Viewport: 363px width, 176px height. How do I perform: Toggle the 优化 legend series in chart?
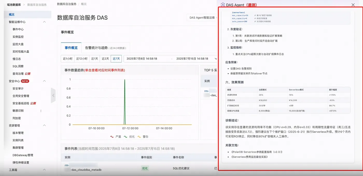tap(129, 137)
